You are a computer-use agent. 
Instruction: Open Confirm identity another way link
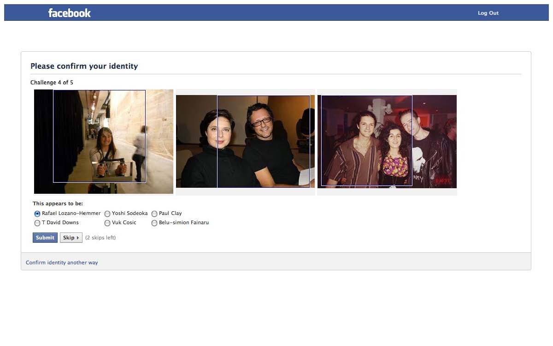coord(62,262)
